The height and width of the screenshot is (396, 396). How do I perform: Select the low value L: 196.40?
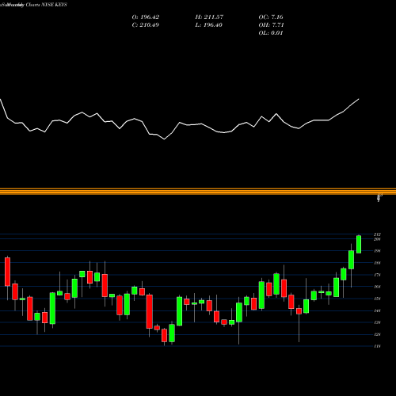click(x=209, y=25)
